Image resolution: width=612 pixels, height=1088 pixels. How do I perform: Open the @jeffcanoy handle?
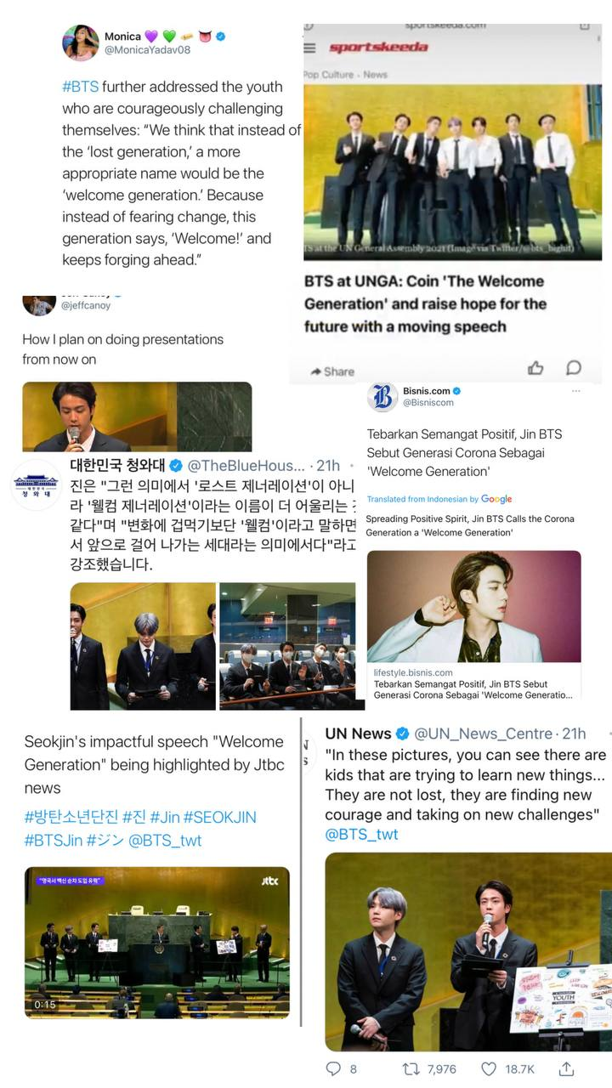pos(85,305)
